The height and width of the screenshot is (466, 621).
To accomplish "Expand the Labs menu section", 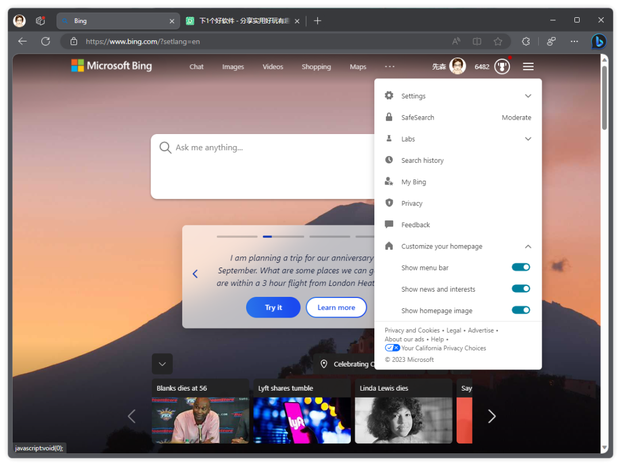I will pyautogui.click(x=528, y=139).
